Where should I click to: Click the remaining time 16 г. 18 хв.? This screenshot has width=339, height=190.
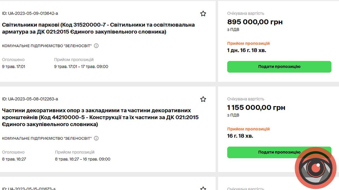240,135
